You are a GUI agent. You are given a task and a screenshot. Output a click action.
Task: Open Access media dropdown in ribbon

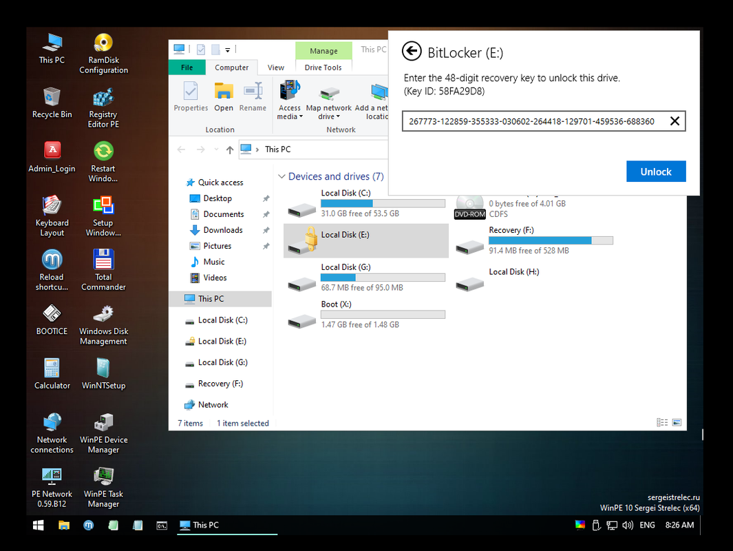[x=290, y=100]
